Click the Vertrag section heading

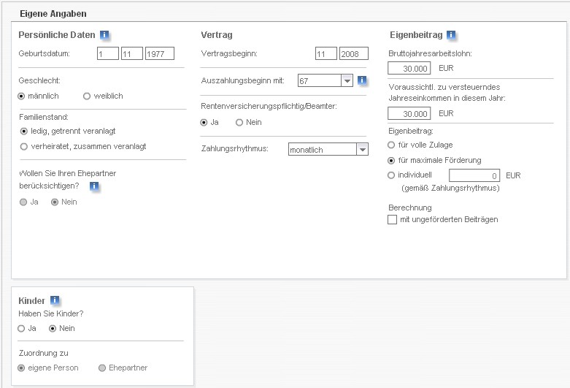pos(217,35)
